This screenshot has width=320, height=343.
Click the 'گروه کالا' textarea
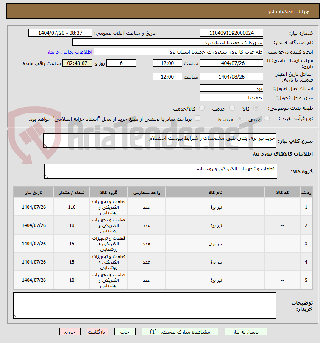click(161, 171)
